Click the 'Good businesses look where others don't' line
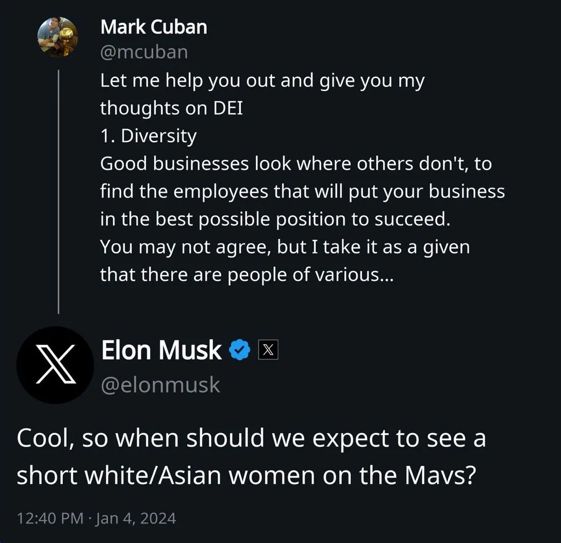Viewport: 561px width, 543px height. (x=295, y=164)
